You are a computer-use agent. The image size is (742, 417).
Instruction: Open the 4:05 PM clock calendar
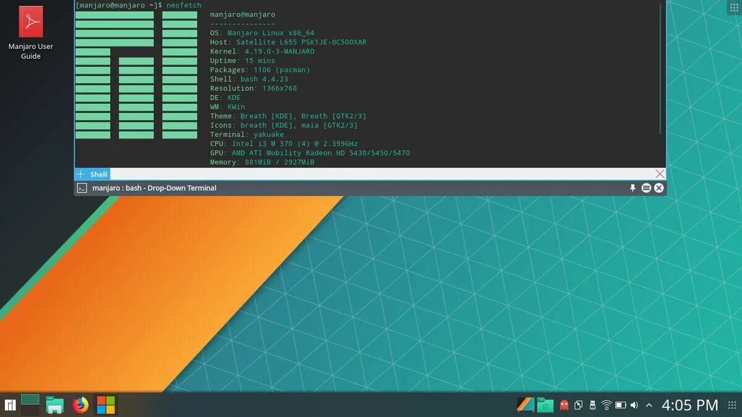pos(690,405)
